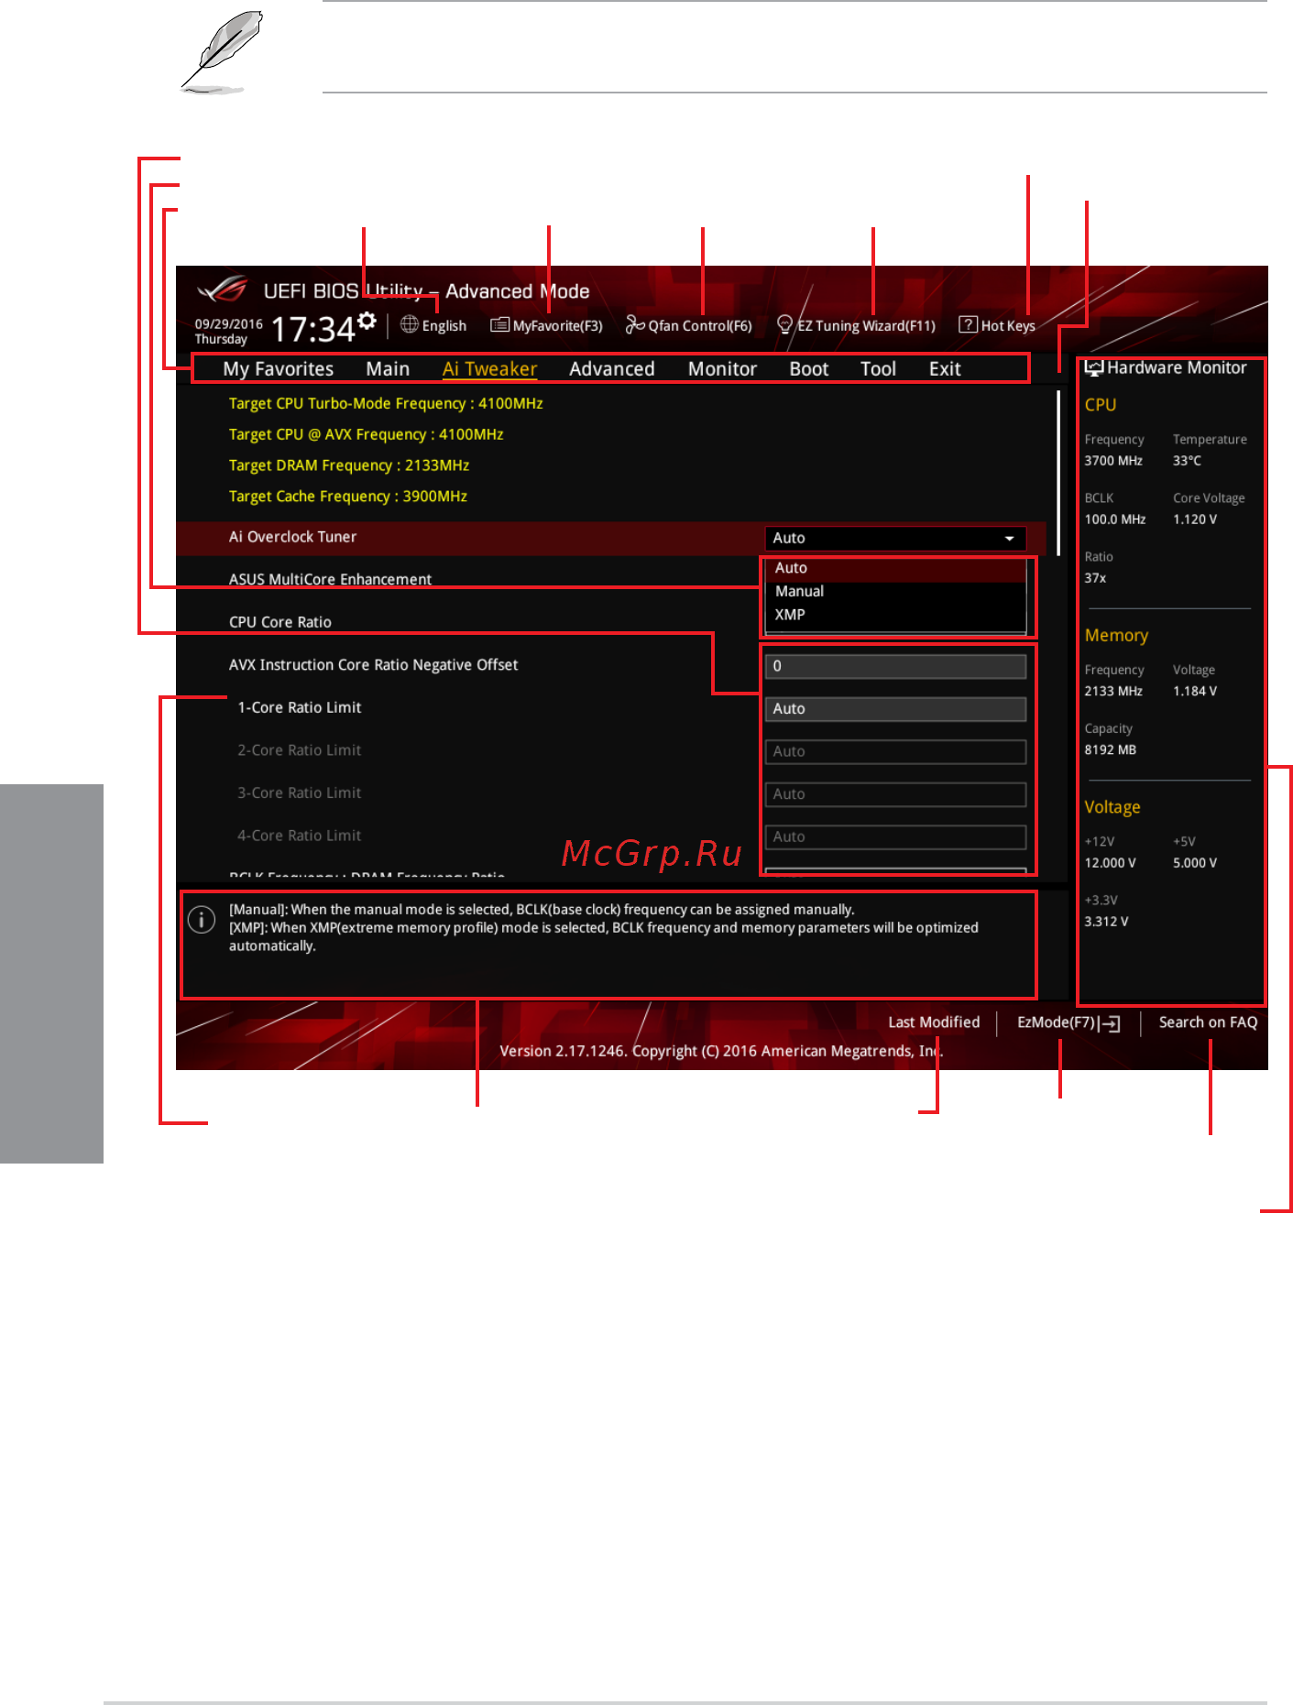Click the 3-Core Ratio Limit Auto field
Screen dimensions: 1293x1705
[895, 794]
